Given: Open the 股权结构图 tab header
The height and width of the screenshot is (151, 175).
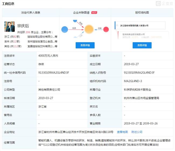Looking at the screenshot, I should (x=142, y=13).
